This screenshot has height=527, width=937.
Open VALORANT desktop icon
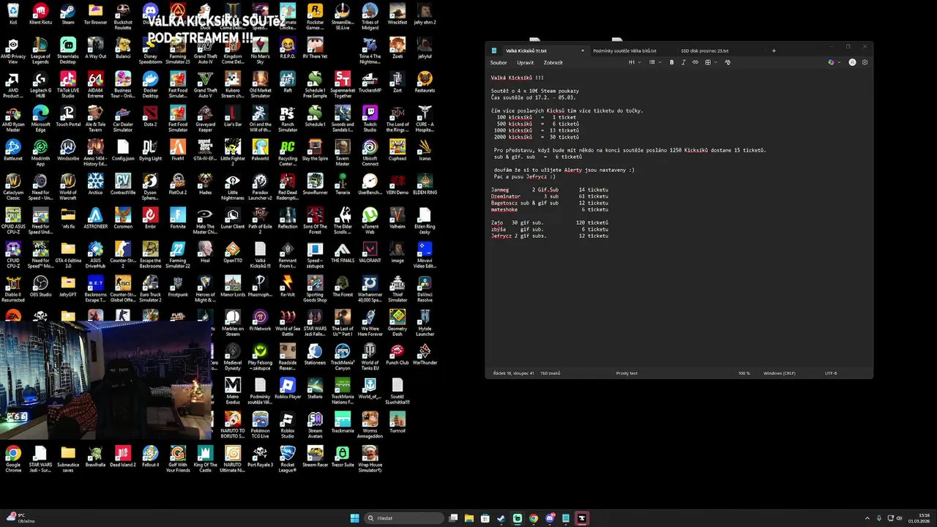click(370, 252)
